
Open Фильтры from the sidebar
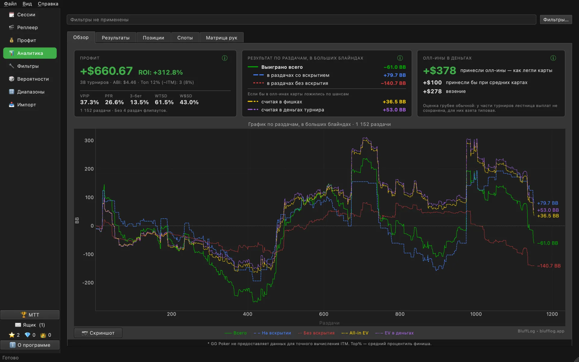pyautogui.click(x=30, y=66)
